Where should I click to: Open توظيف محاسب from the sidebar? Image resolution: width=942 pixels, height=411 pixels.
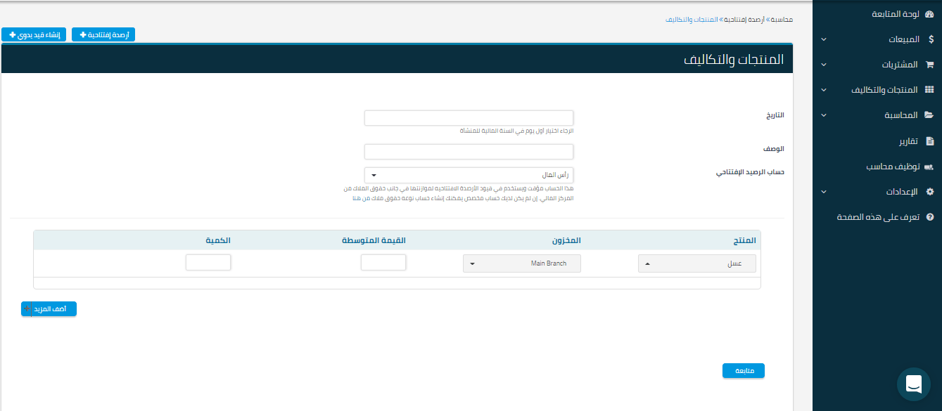[891, 167]
